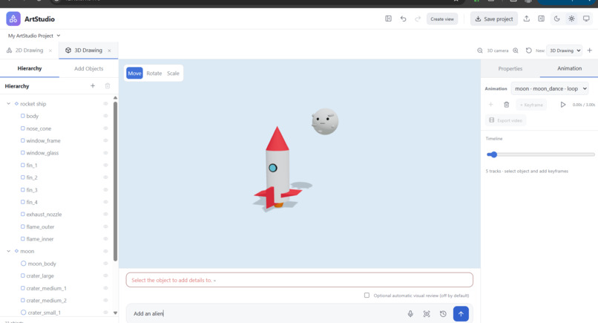Viewport: 598px width, 323px height.
Task: Delete the moon_dance animation
Action: [507, 105]
